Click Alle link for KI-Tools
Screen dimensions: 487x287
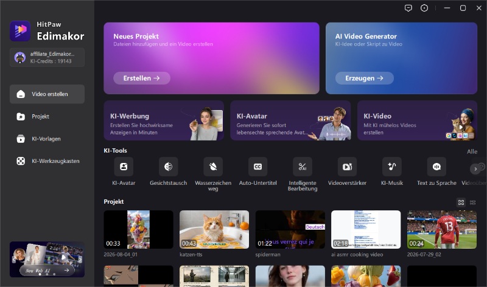click(x=472, y=152)
